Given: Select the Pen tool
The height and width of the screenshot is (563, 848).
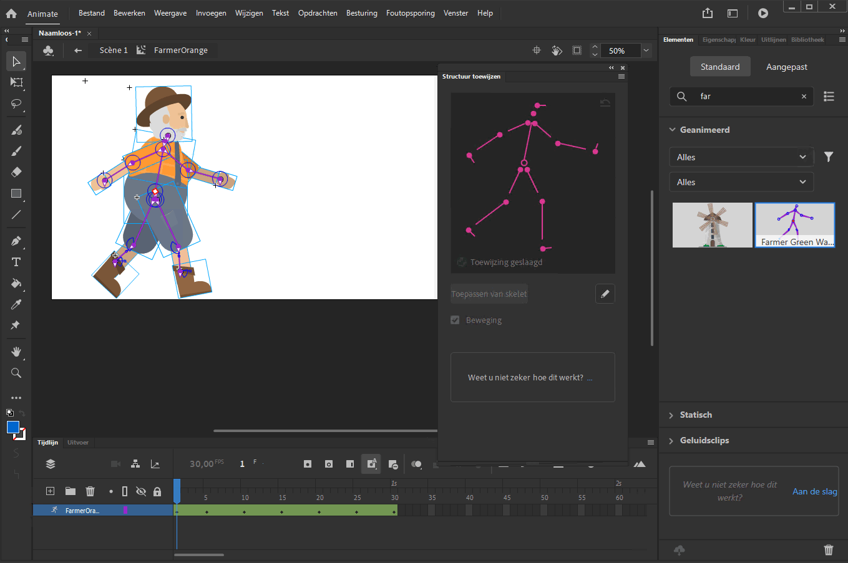Looking at the screenshot, I should click(x=16, y=241).
